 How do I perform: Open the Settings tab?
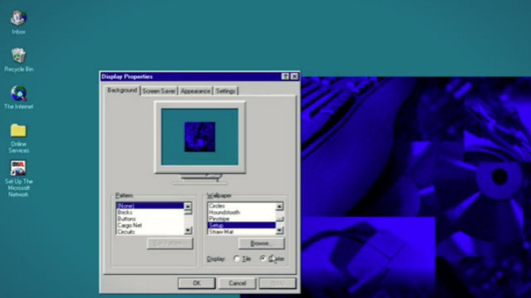[225, 91]
